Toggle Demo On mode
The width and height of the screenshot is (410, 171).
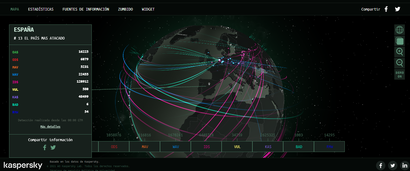click(399, 74)
